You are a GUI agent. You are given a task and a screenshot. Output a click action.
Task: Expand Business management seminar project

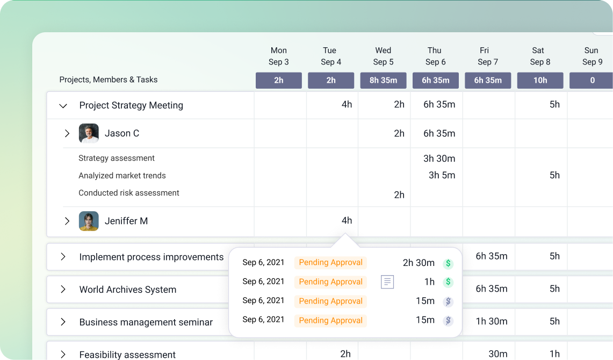63,322
